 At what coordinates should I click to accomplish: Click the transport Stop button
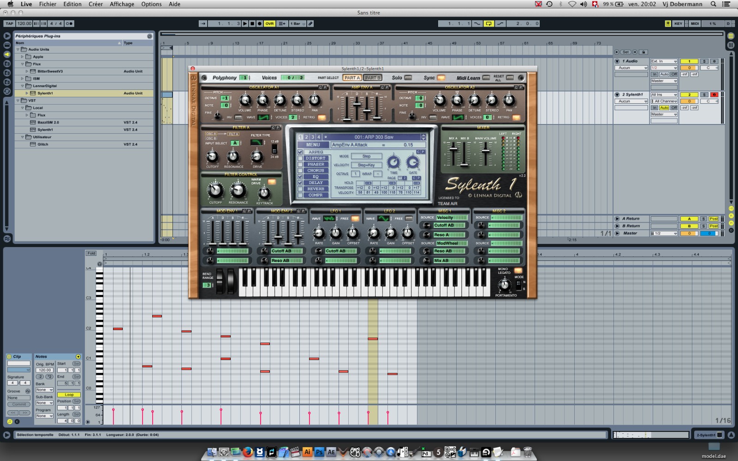click(x=252, y=24)
